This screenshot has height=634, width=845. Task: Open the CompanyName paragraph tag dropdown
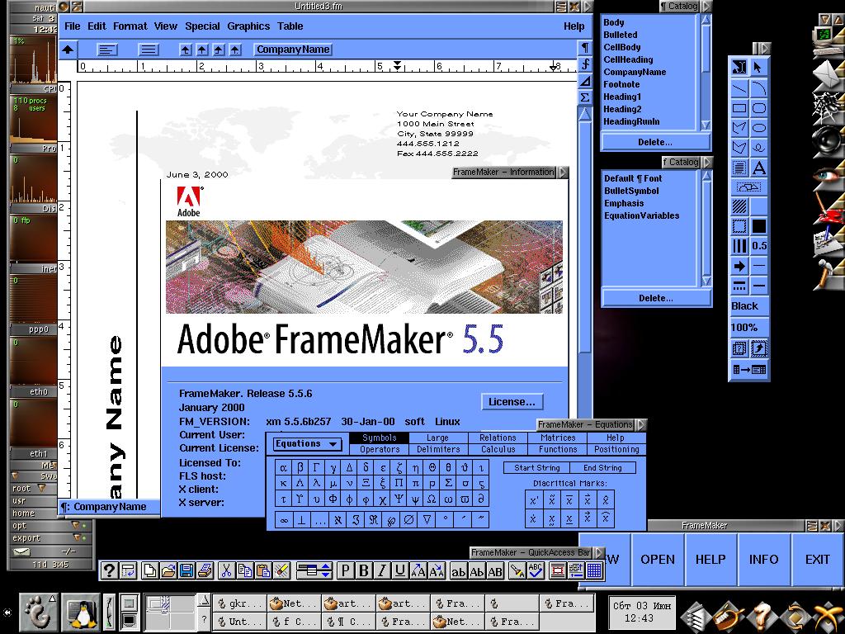(x=293, y=50)
